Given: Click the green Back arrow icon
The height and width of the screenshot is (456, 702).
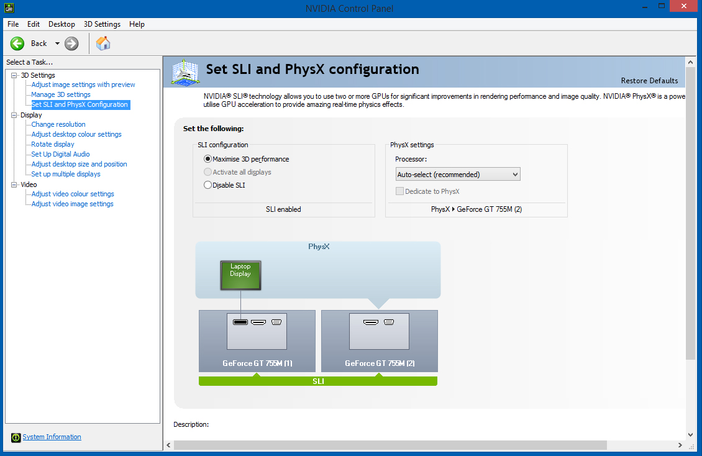Looking at the screenshot, I should coord(17,43).
